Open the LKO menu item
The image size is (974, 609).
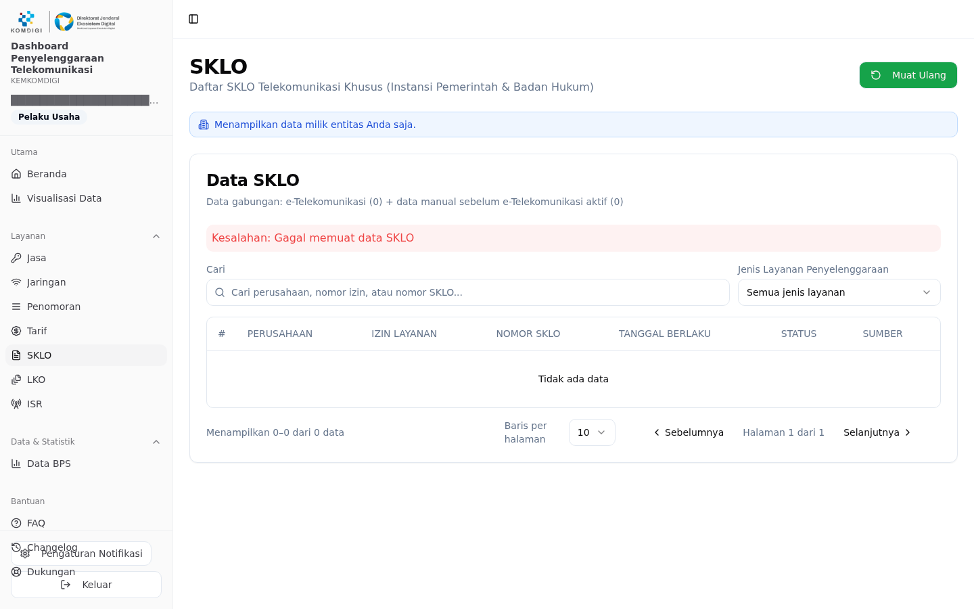(86, 380)
